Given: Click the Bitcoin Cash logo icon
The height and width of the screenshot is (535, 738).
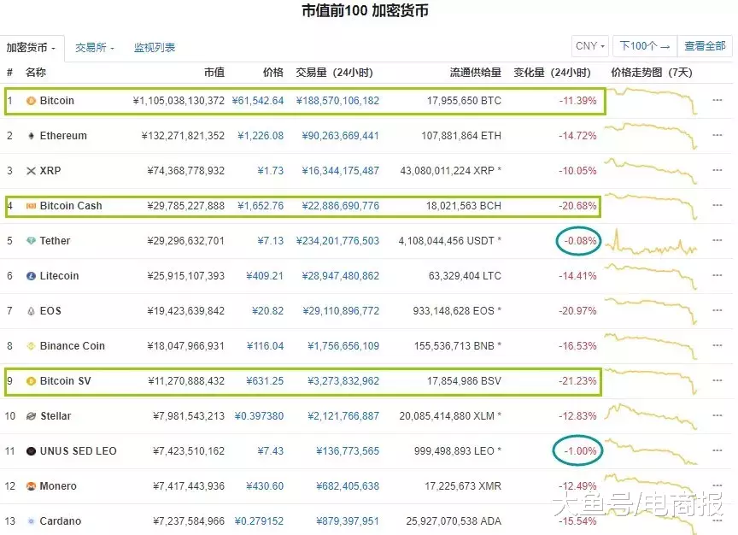Looking at the screenshot, I should tap(31, 206).
